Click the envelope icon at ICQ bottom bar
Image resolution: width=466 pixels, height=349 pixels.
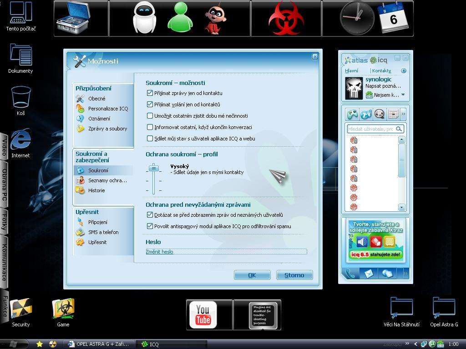(369, 273)
